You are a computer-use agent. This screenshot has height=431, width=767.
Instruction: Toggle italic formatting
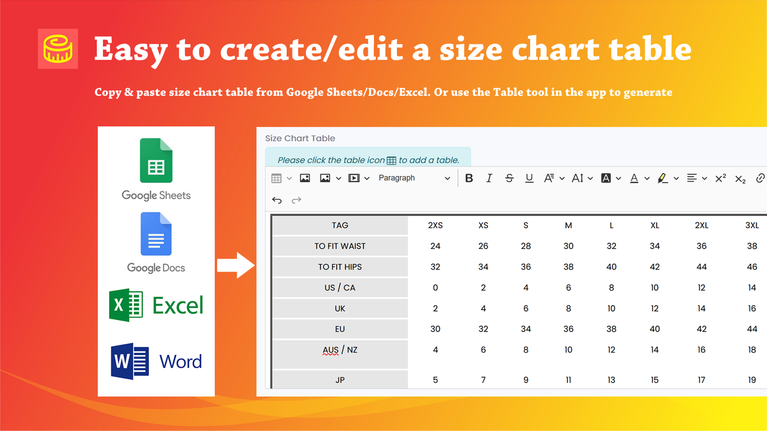489,177
